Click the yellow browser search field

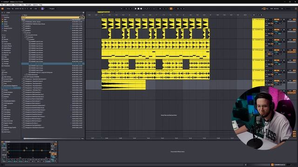(x=50, y=18)
